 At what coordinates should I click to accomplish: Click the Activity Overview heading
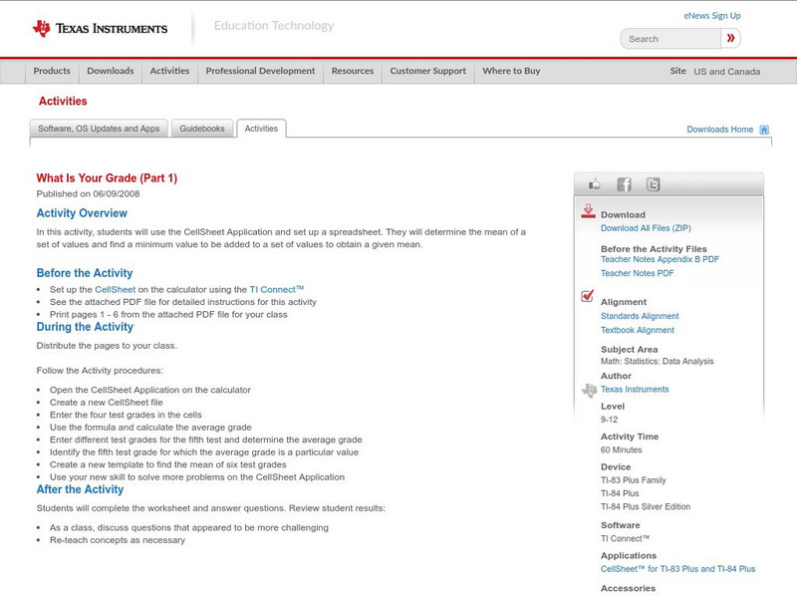tap(82, 213)
